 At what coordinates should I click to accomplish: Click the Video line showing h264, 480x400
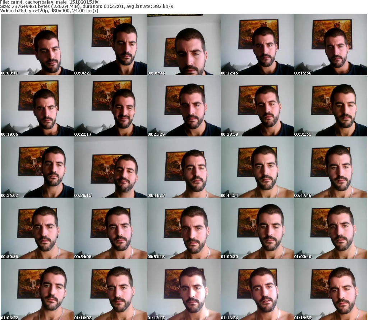tap(49, 10)
